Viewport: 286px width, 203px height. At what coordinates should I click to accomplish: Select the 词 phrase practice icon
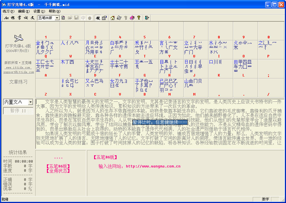tap(26, 18)
